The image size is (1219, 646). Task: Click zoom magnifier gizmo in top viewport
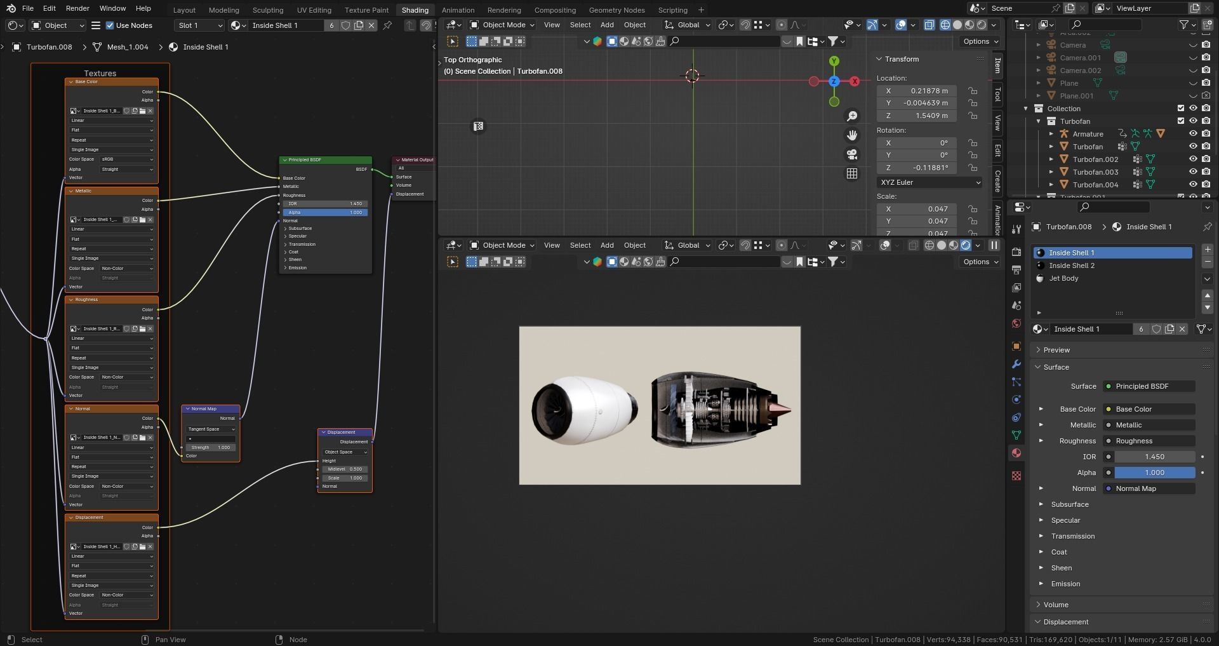[x=852, y=116]
